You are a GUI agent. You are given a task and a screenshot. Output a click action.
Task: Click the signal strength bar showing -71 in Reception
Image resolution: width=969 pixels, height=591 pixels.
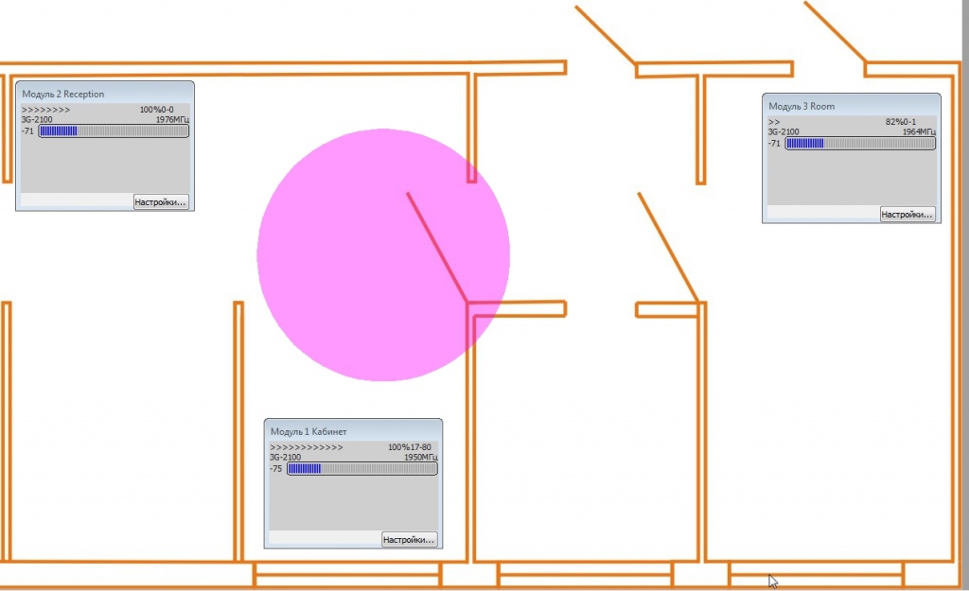[114, 130]
